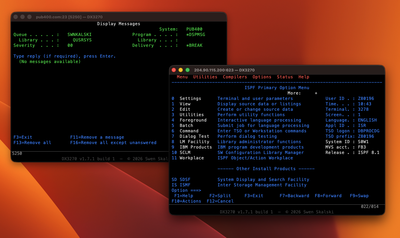Click the 5250 status bar label
The height and width of the screenshot is (238, 400).
(17, 153)
